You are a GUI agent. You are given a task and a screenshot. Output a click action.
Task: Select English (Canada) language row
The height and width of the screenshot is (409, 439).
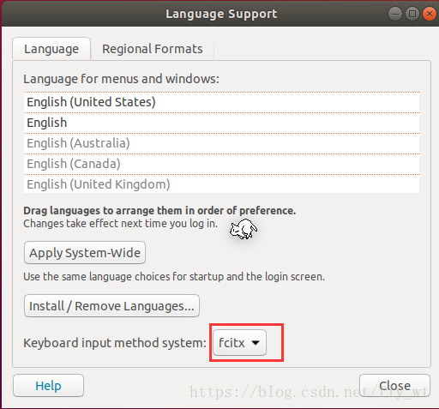[221, 164]
